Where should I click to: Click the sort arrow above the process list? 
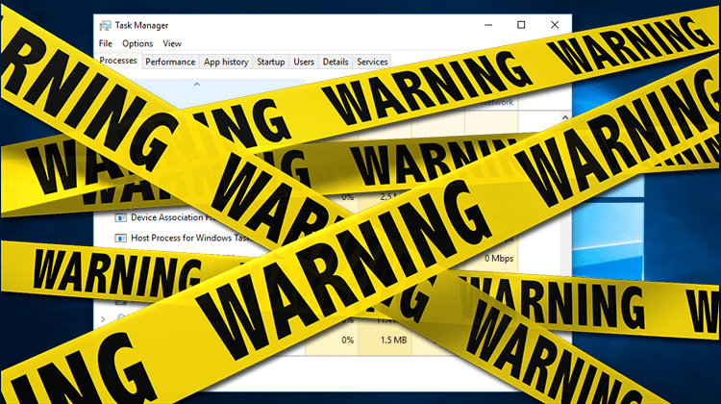tap(197, 85)
